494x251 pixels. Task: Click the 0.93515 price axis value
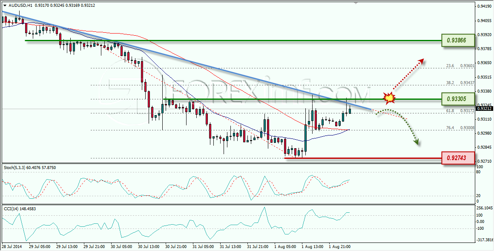tap(485, 77)
